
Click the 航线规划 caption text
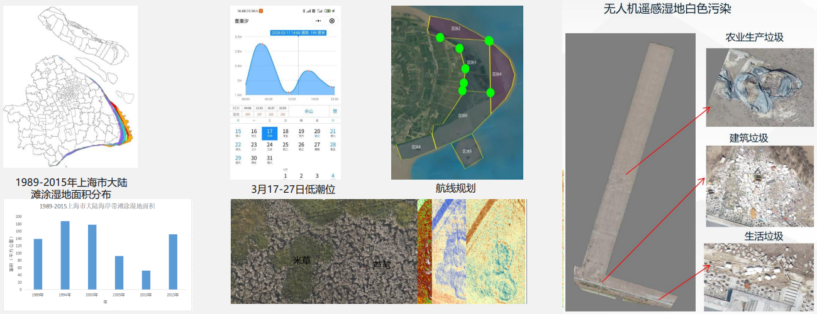(457, 187)
